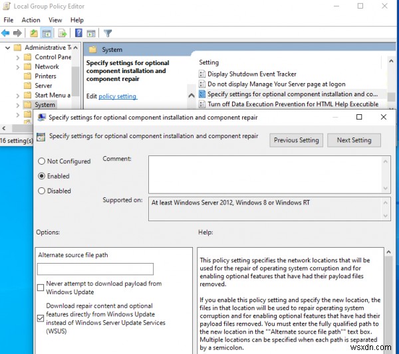Click the tree pane vertical scrollbar
Screen dimensions: 399x354
point(76,81)
